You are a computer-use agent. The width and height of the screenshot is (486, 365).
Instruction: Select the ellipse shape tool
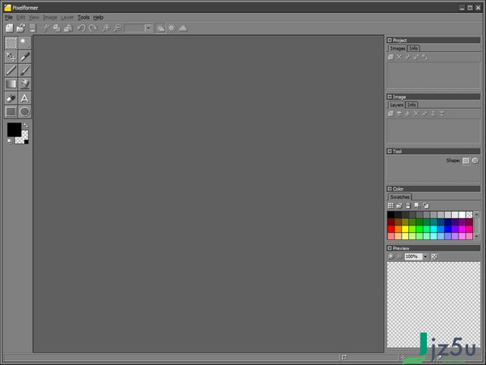click(x=25, y=112)
